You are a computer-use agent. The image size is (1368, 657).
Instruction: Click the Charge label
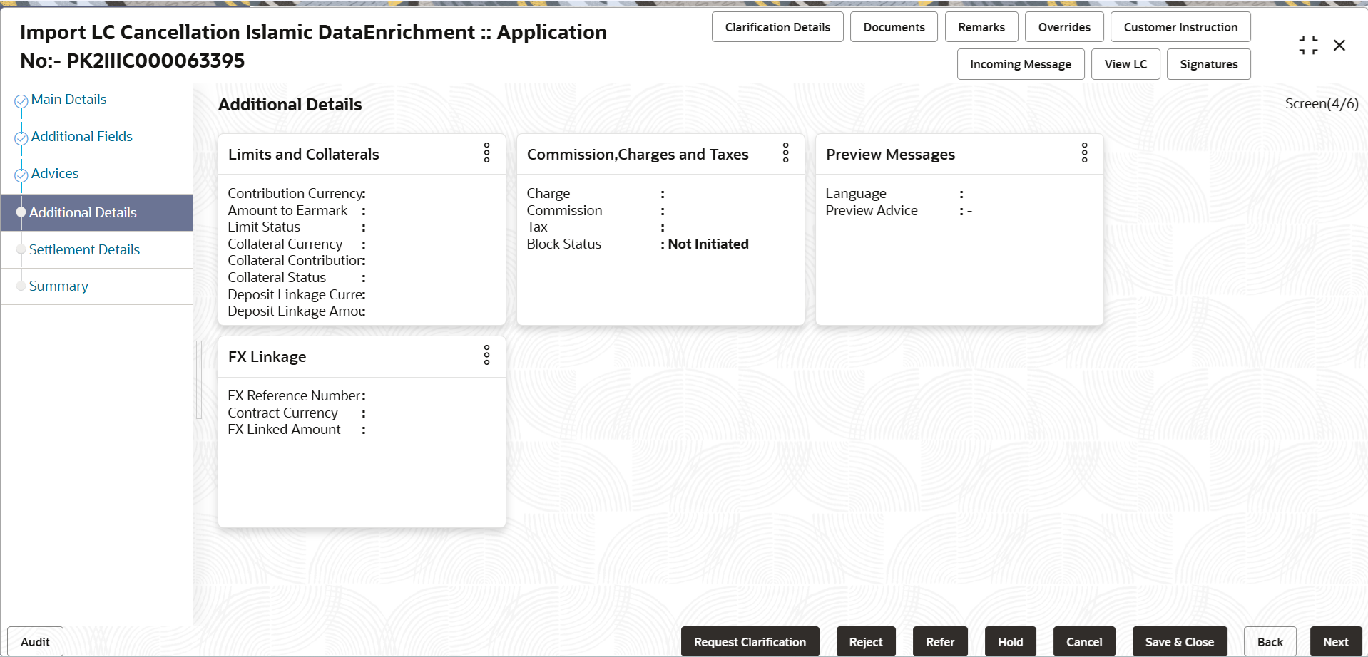[x=548, y=194]
